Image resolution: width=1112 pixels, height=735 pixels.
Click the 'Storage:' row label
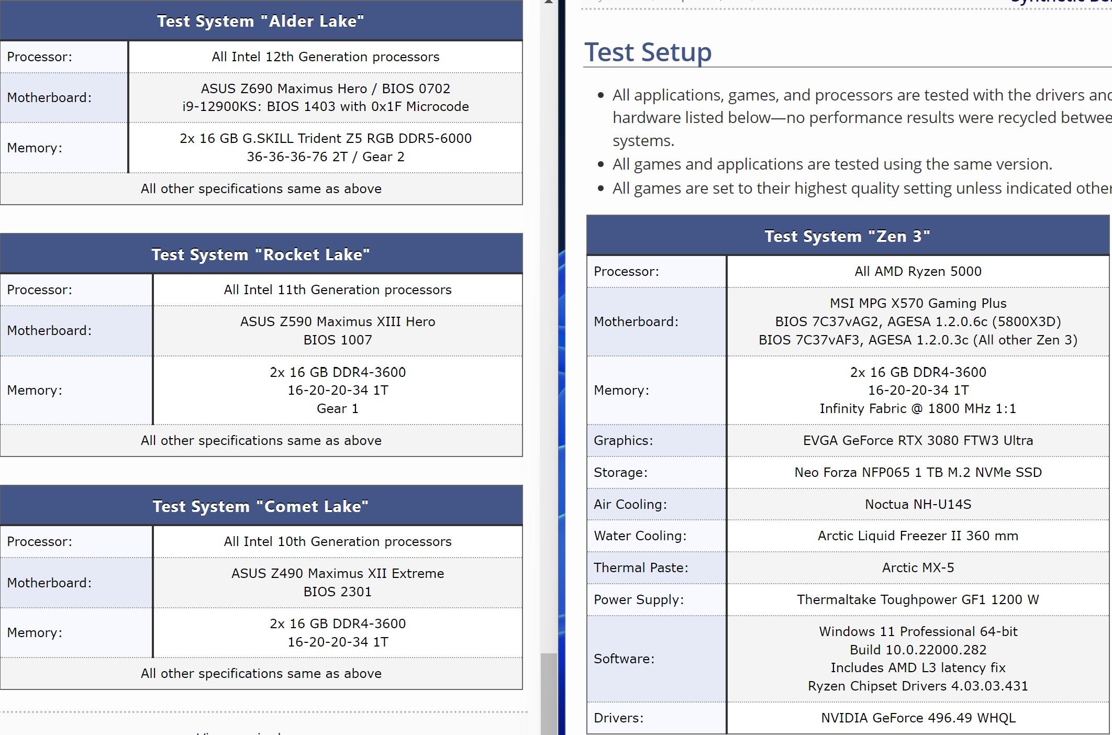620,472
